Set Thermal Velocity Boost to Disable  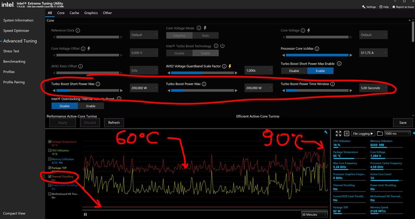point(64,106)
